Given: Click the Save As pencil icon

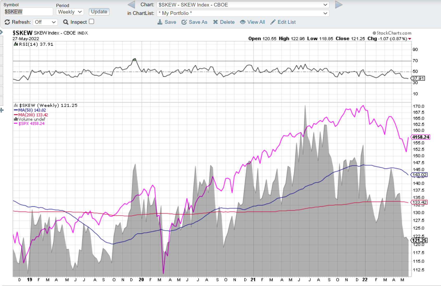Looking at the screenshot, I should (x=184, y=22).
